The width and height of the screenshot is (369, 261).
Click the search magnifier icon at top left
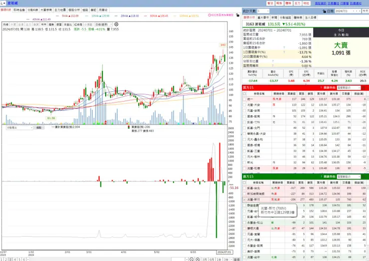[x=1, y=3]
